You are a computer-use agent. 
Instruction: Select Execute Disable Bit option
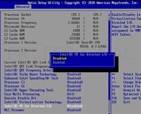pos(20,98)
